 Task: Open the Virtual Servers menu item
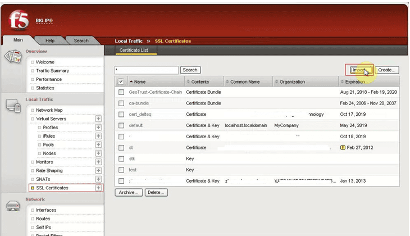pyautogui.click(x=51, y=119)
